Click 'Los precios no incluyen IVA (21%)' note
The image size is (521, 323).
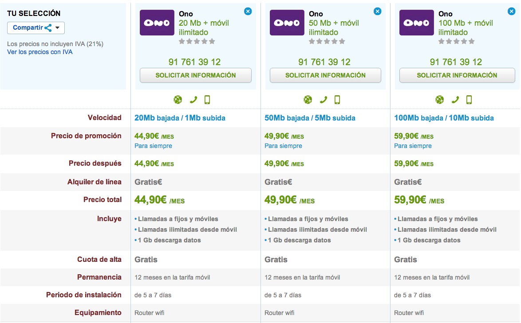55,44
